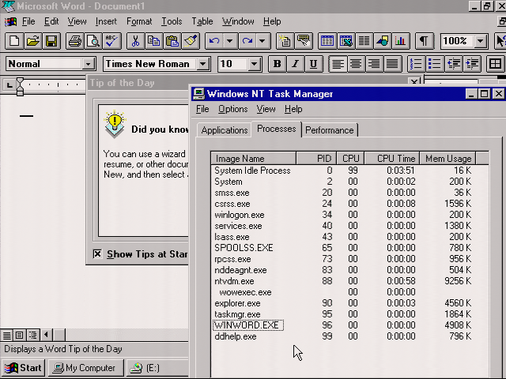Click the Undo arrow icon

coord(214,41)
